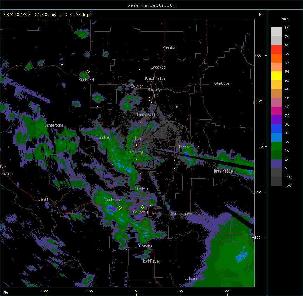303x296 pixels.
Task: Click the 80 value in the dBZ legend
Action: [x=287, y=28]
